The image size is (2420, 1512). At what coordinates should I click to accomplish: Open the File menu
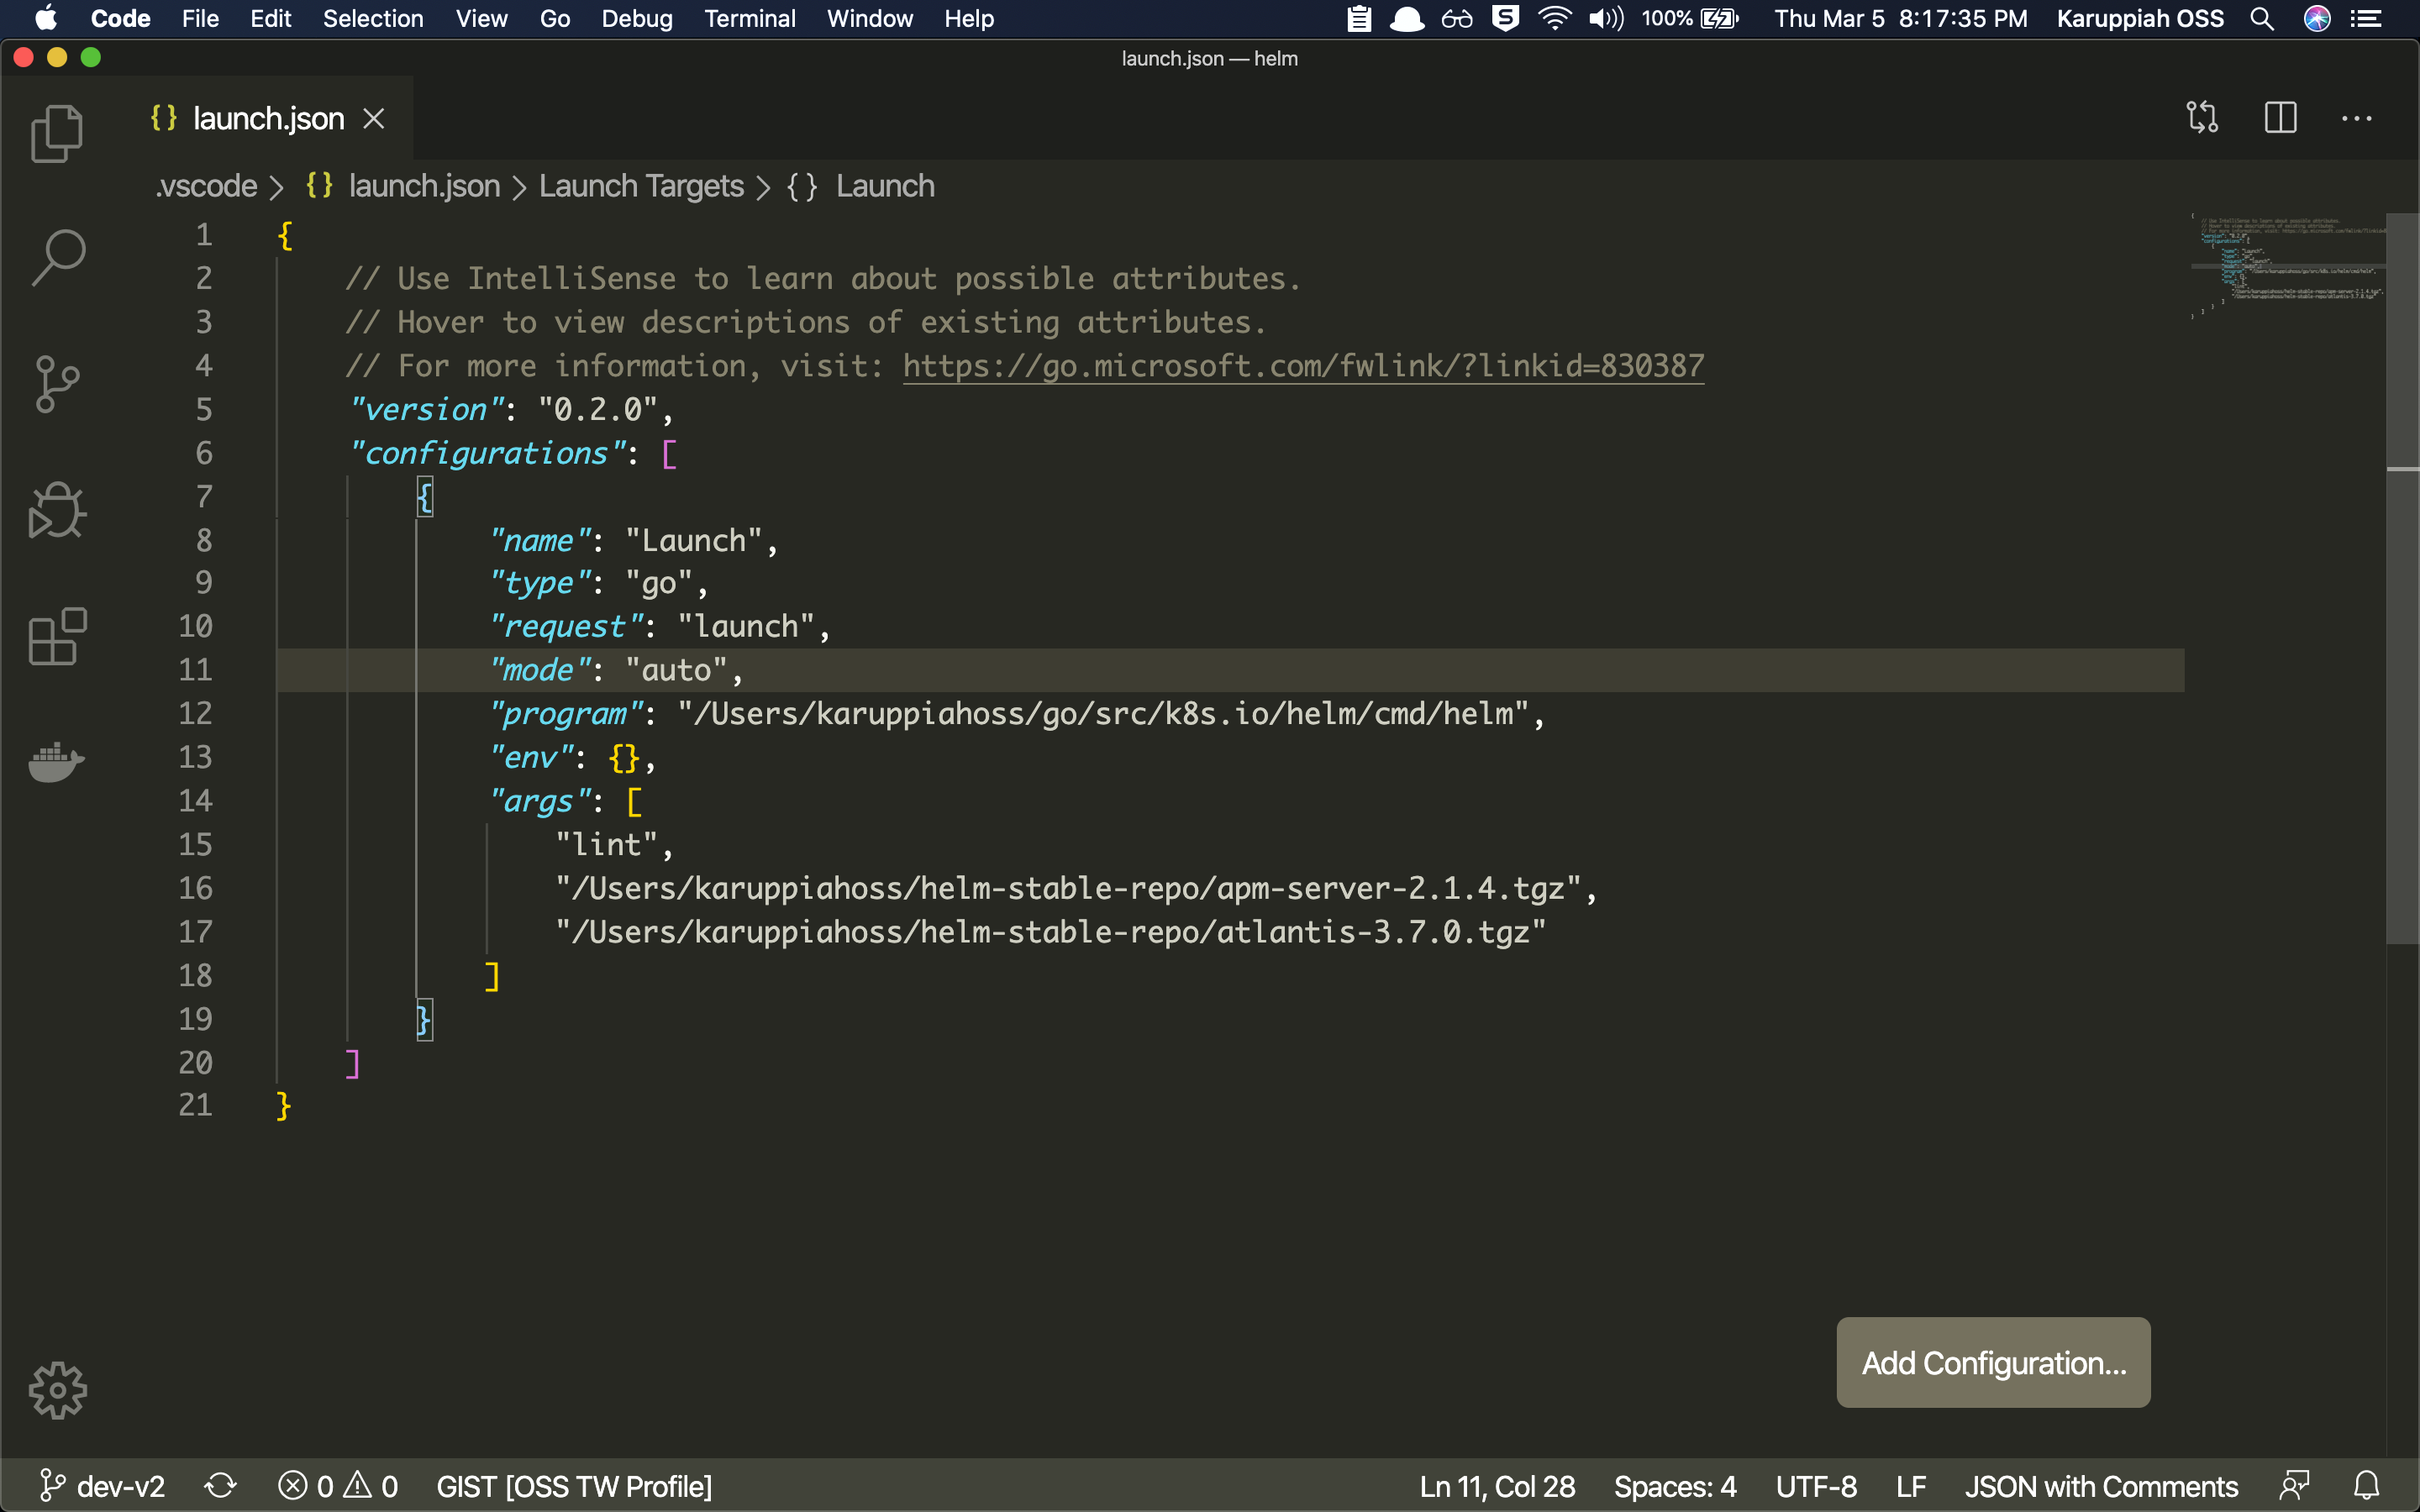point(200,18)
